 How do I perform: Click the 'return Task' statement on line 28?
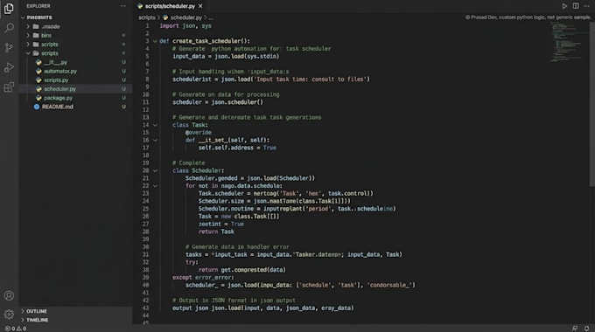pos(216,232)
